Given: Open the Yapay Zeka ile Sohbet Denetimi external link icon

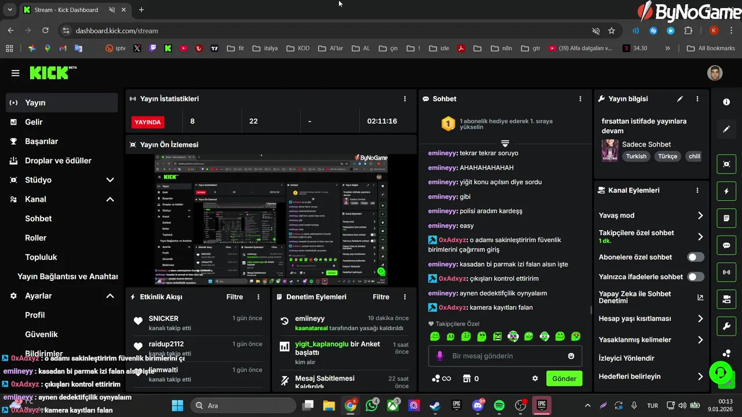Looking at the screenshot, I should [x=700, y=297].
